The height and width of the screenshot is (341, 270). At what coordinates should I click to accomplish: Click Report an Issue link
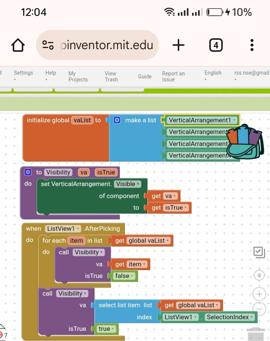[x=173, y=76]
